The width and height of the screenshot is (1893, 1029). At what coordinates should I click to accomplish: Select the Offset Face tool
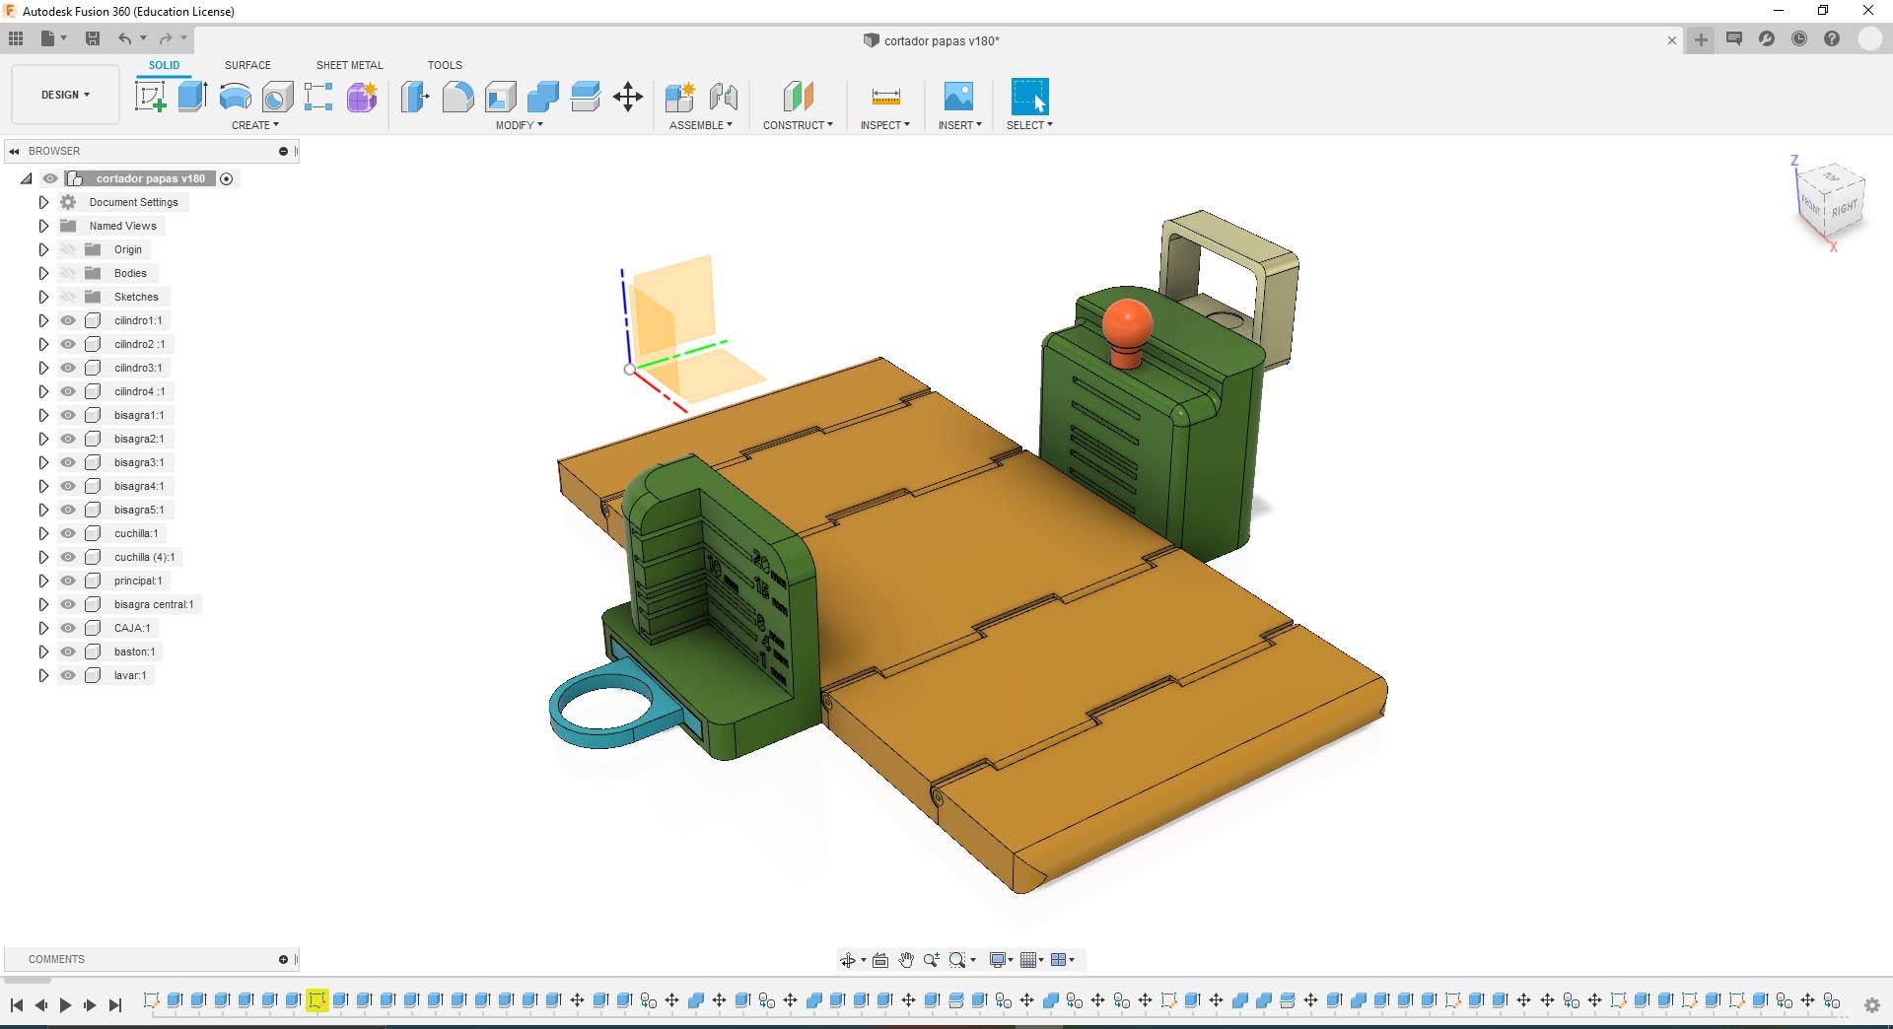(586, 97)
